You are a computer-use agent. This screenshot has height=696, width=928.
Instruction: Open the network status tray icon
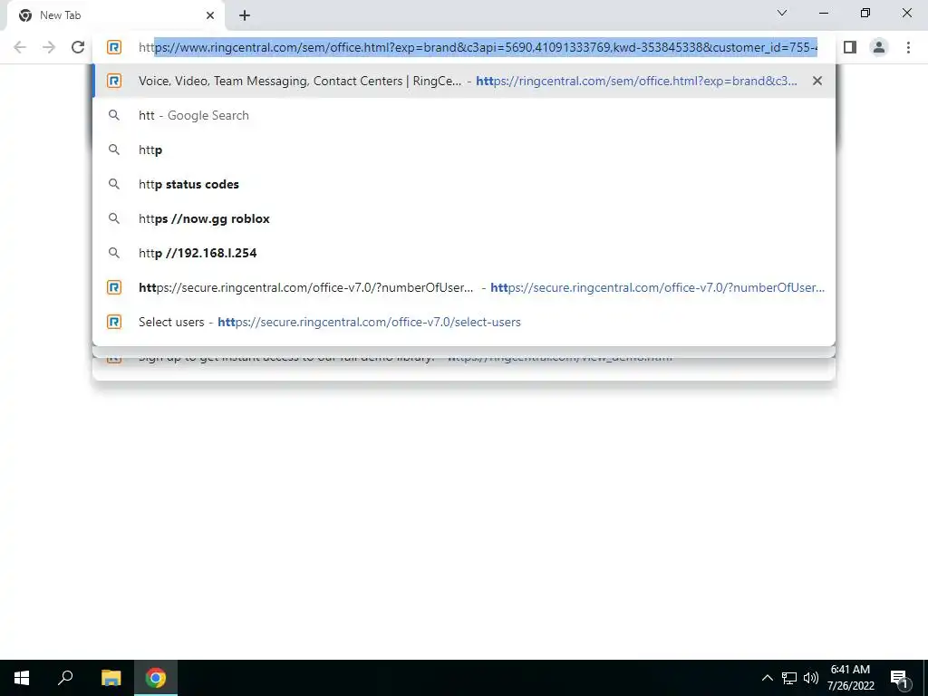coord(789,678)
